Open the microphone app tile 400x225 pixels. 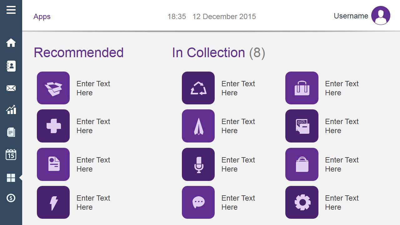click(198, 164)
